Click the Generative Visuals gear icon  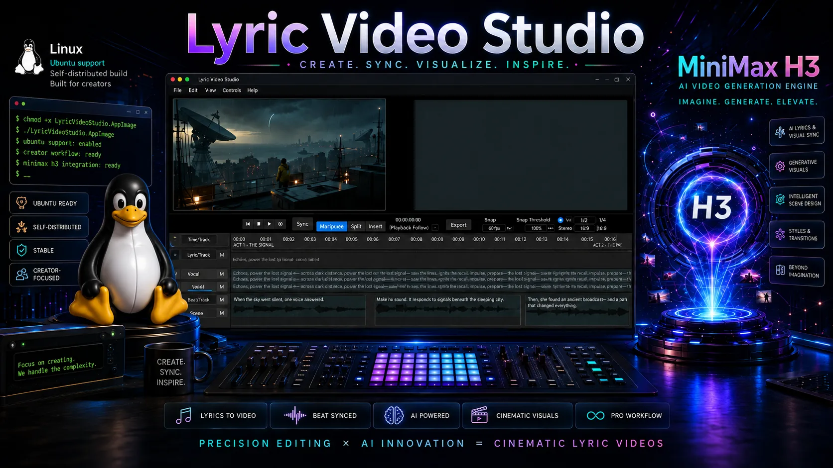click(x=780, y=166)
